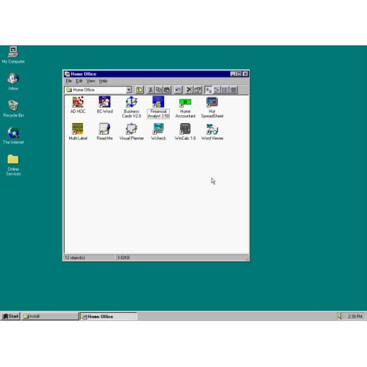
Task: Select the Online Services desktop folder
Action: point(13,165)
